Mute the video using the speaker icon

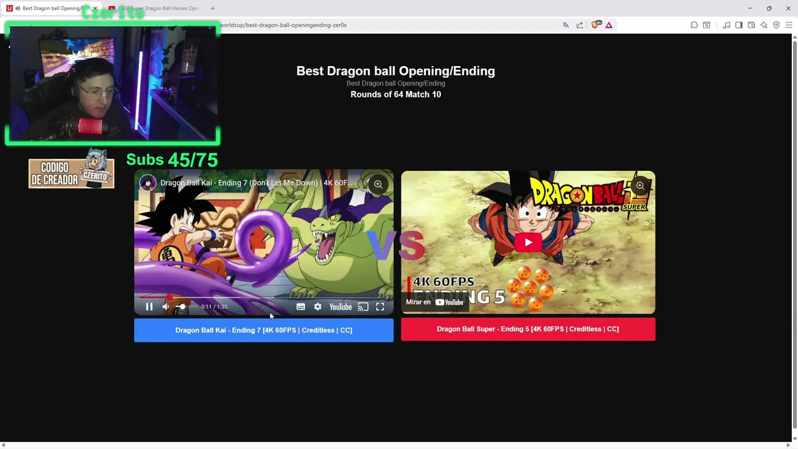(166, 307)
